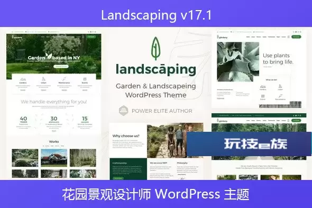This screenshot has width=312, height=208.
Task: Click the Works section heading
Action: pyautogui.click(x=54, y=141)
